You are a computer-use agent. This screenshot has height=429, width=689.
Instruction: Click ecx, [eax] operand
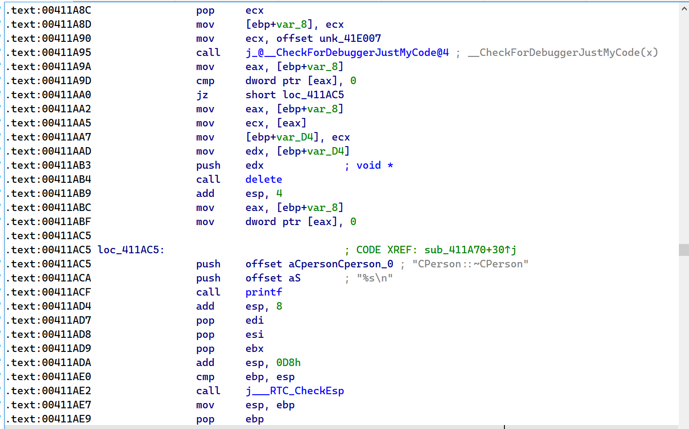pyautogui.click(x=276, y=123)
